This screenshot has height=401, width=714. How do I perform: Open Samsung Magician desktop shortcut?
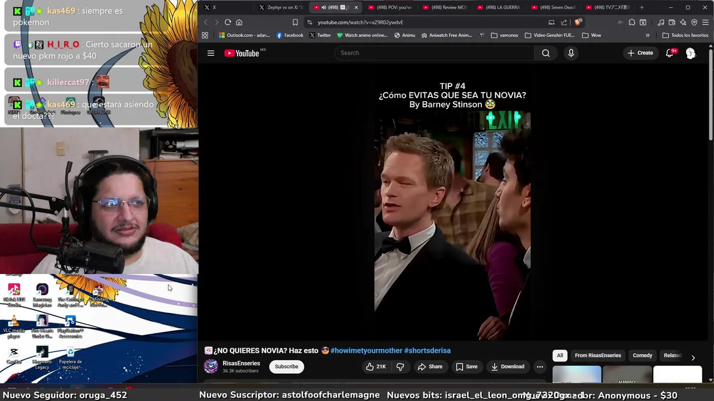click(42, 295)
